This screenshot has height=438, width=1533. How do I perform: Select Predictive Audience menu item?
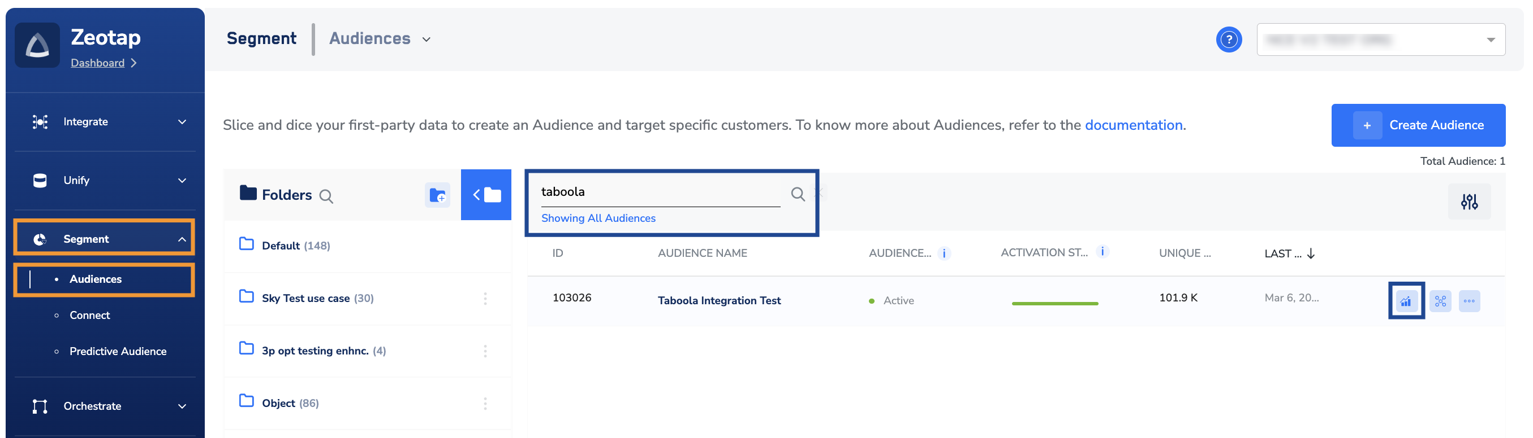click(118, 351)
